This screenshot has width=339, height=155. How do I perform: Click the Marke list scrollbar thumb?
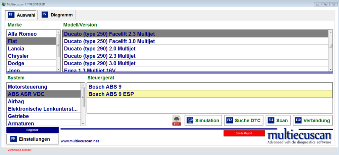tap(58, 45)
